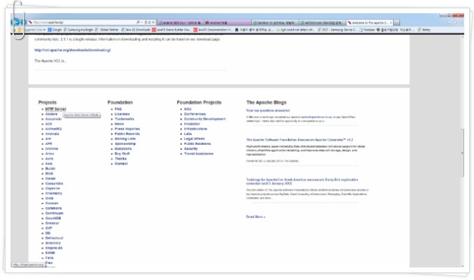This screenshot has width=474, height=280.
Task: Click the browser Forward arrow button
Action: pos(23,22)
